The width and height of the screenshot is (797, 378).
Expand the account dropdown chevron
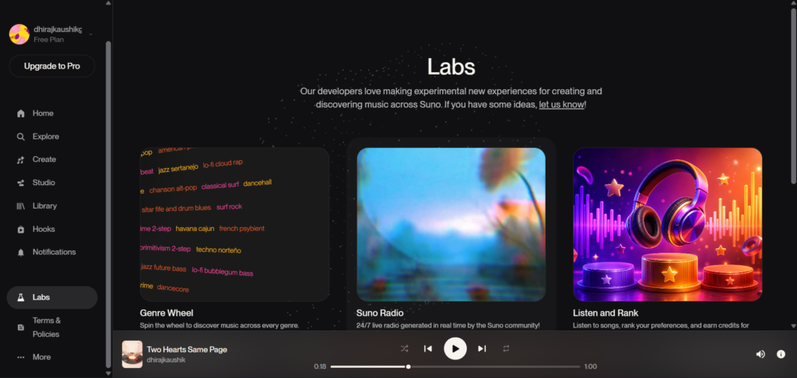[x=90, y=34]
